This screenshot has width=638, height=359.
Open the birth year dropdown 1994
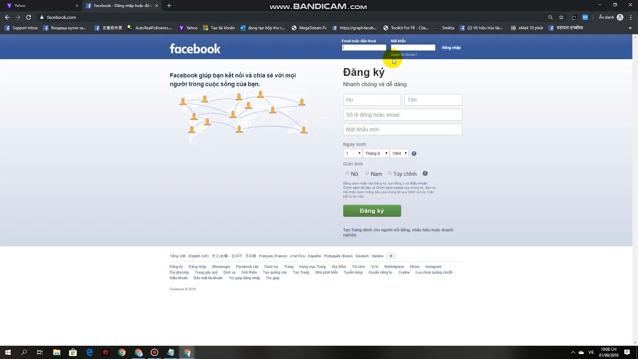(399, 154)
